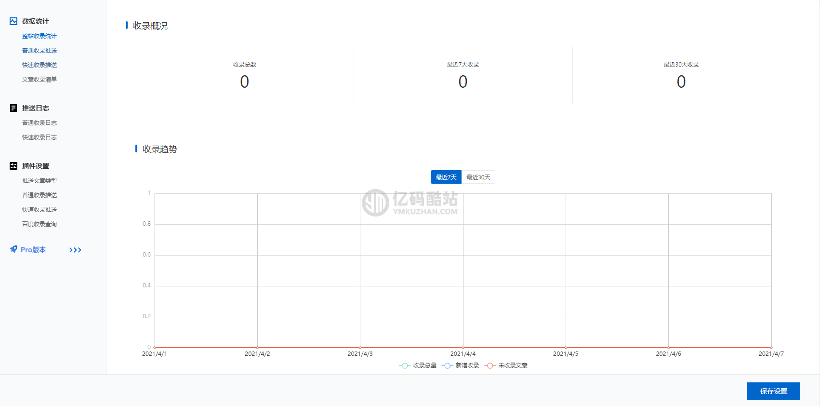Click the 2021/4/3 axis label
Image resolution: width=820 pixels, height=406 pixels.
click(360, 354)
